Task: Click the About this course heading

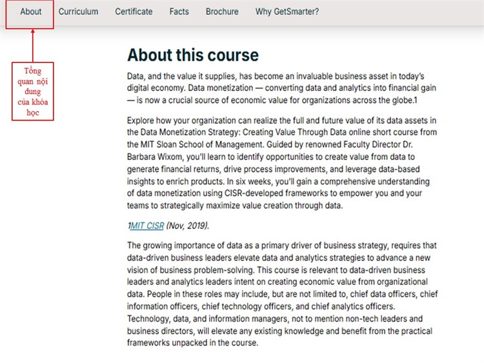Action: pos(193,55)
